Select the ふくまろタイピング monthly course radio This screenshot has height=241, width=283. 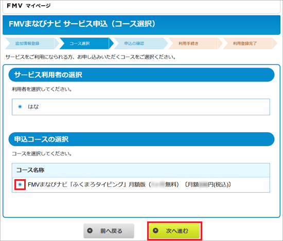[20, 184]
